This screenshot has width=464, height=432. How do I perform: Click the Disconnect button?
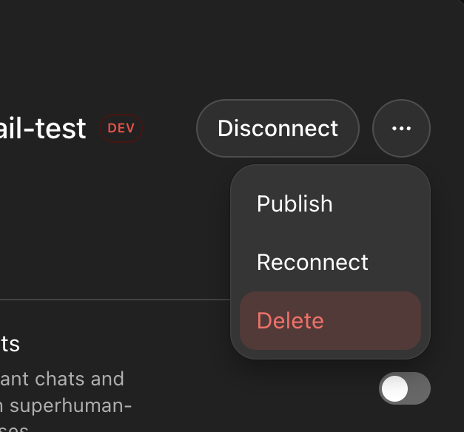click(278, 129)
